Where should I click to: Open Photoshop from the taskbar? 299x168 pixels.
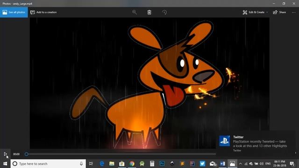point(162,164)
